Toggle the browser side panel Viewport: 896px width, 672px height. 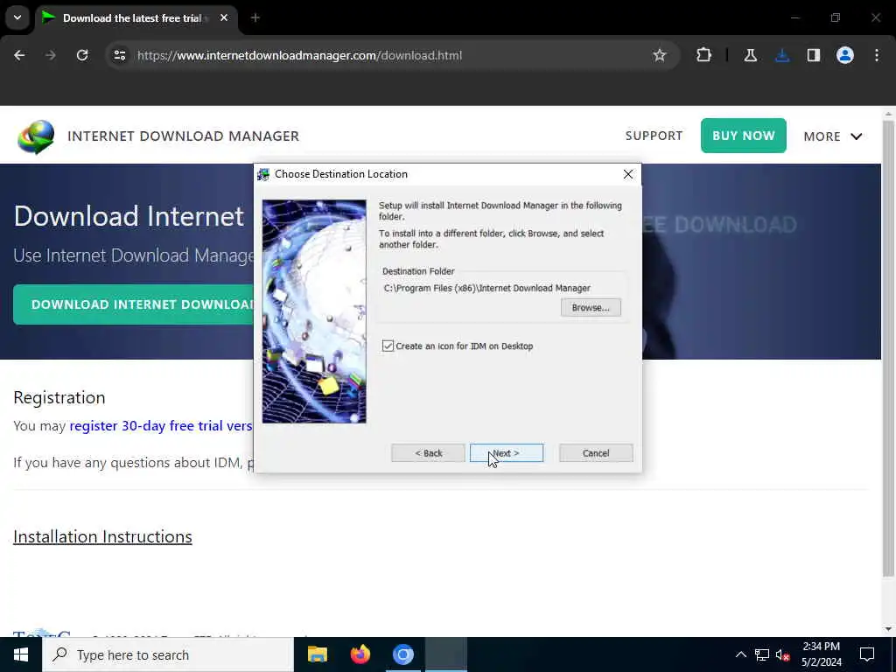[x=814, y=55]
